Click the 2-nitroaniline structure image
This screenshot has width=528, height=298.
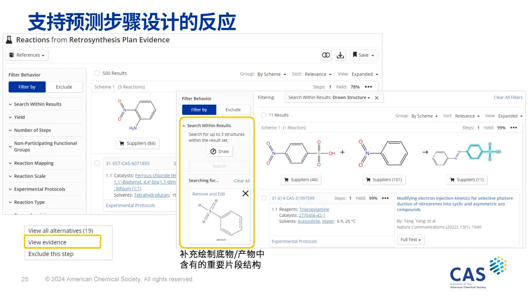coord(137,114)
